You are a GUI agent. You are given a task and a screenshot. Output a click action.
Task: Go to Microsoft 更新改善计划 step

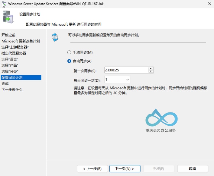21,41
